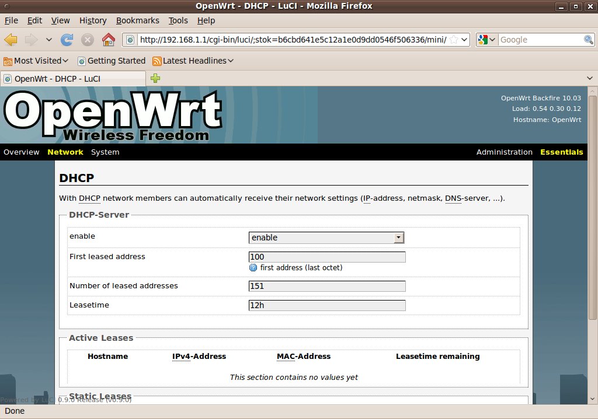Image resolution: width=598 pixels, height=419 pixels.
Task: Click the Forward arrow navigation icon
Action: click(32, 40)
